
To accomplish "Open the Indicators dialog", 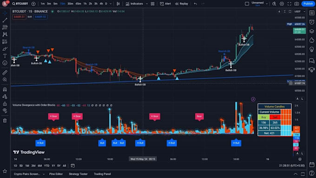I will [x=134, y=4].
